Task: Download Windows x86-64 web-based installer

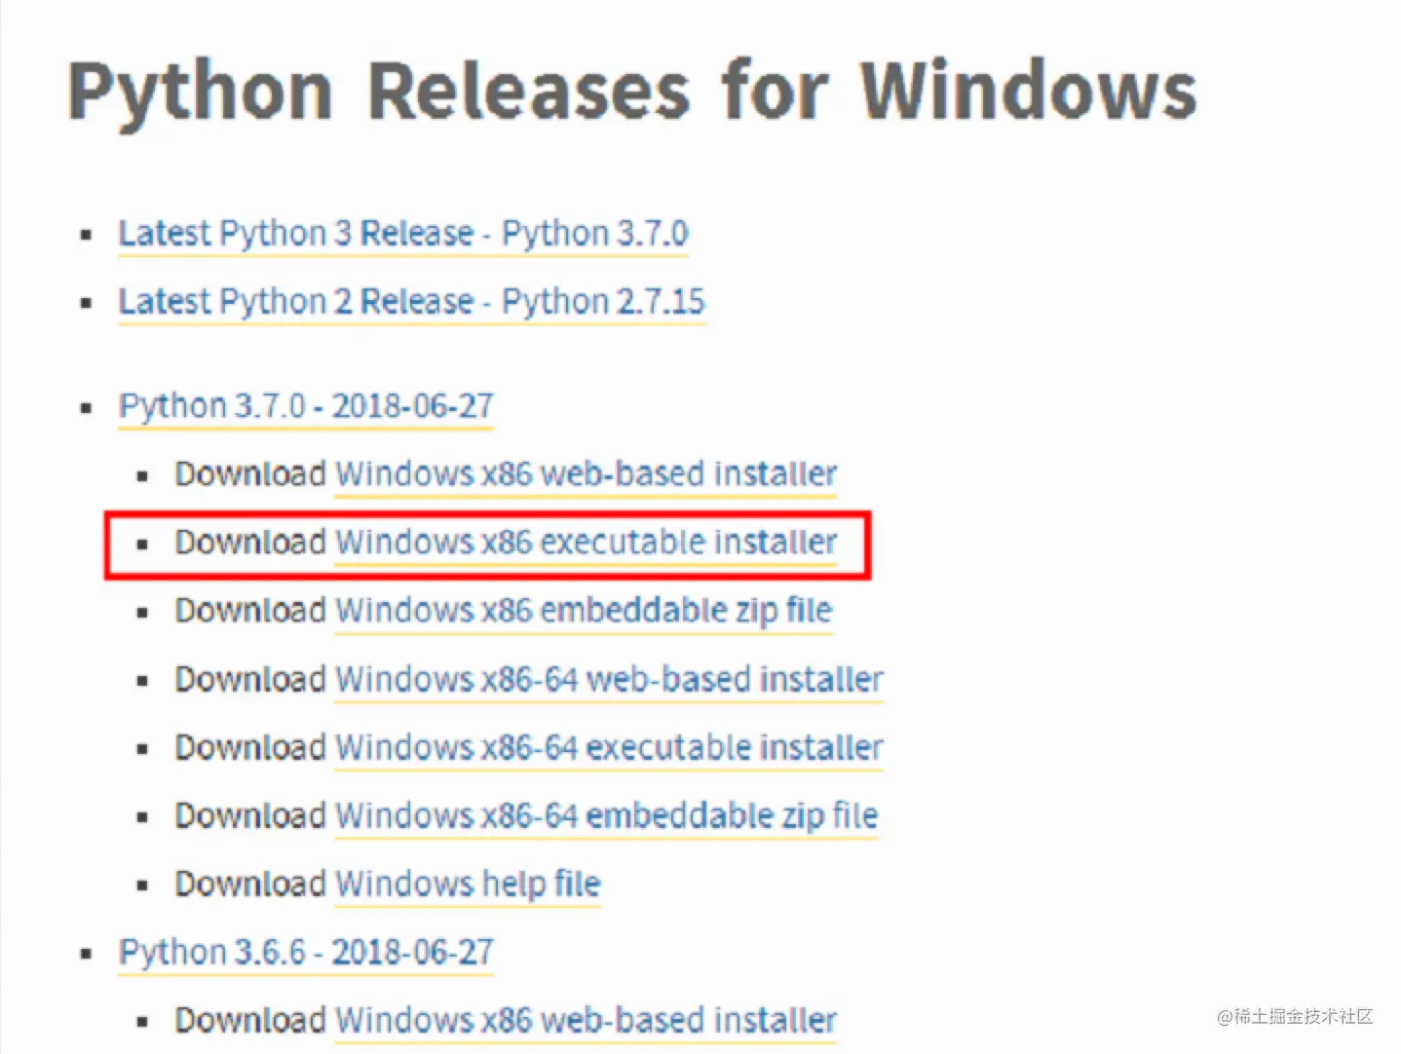Action: click(x=609, y=679)
